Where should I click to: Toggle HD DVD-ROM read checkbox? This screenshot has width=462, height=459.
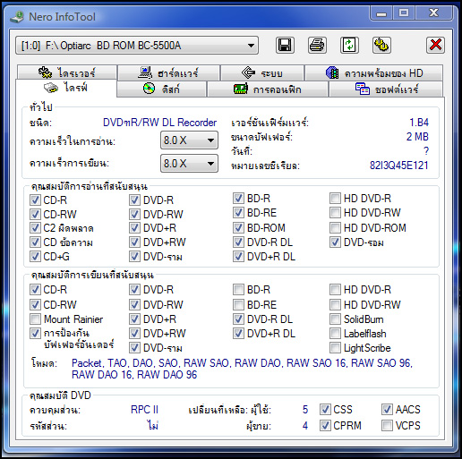pos(335,228)
